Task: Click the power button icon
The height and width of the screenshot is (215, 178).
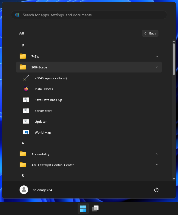Action: click(x=156, y=190)
